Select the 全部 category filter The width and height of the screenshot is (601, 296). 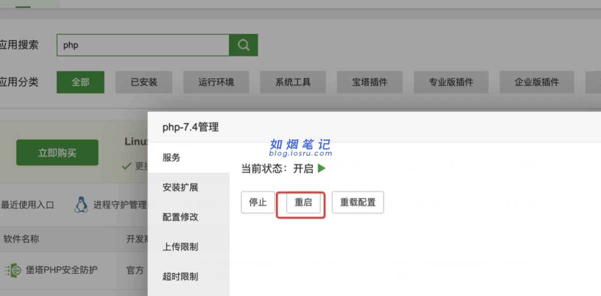point(80,82)
